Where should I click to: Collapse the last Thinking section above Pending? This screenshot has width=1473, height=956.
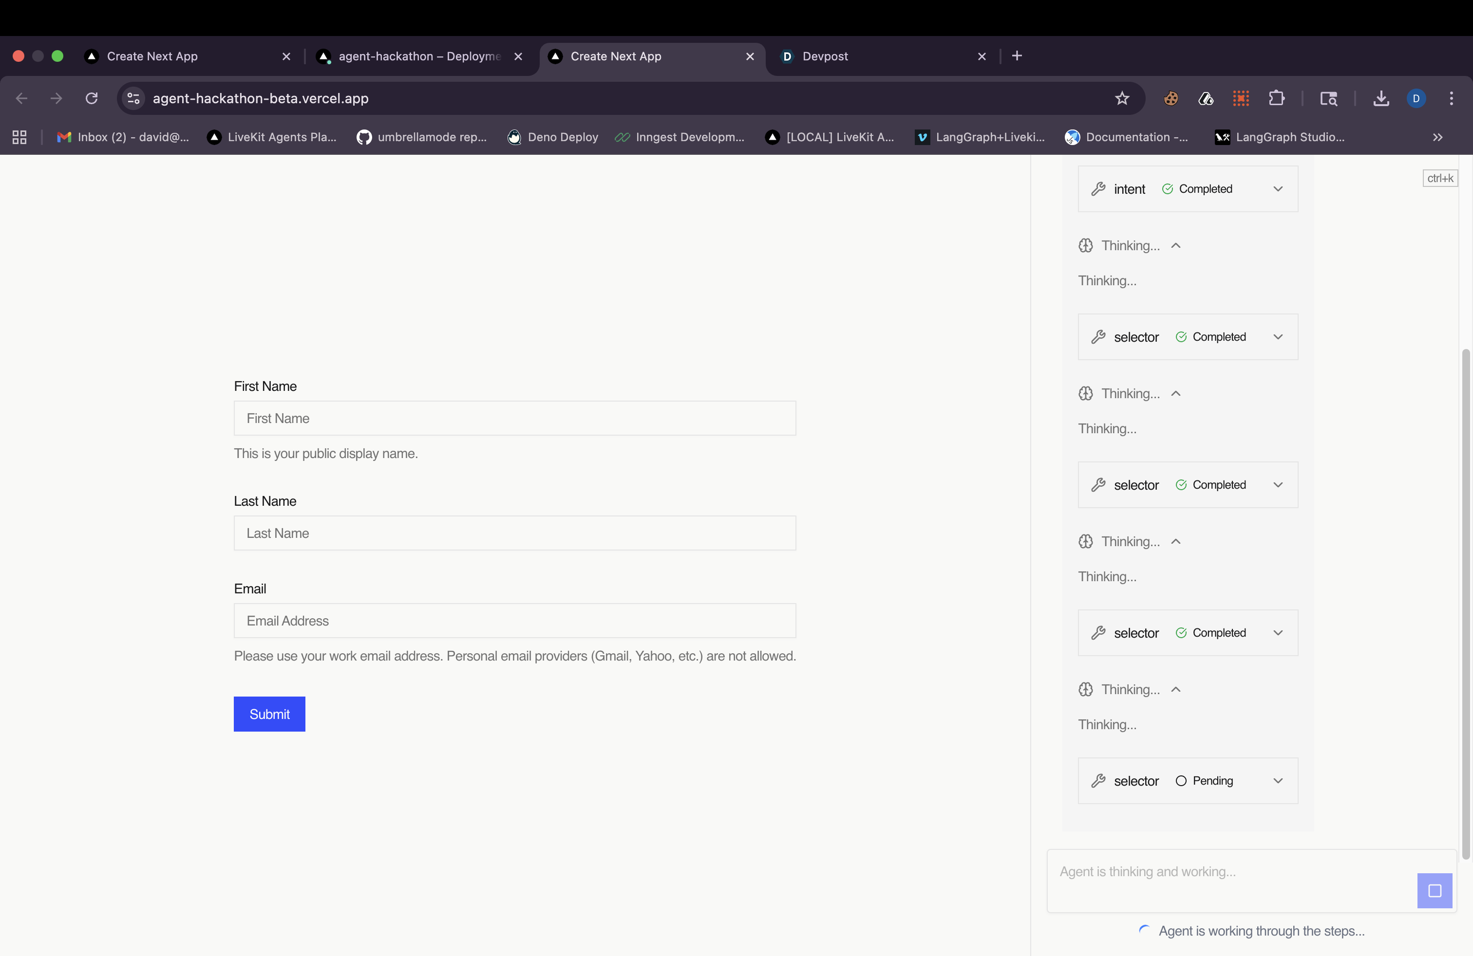tap(1175, 689)
